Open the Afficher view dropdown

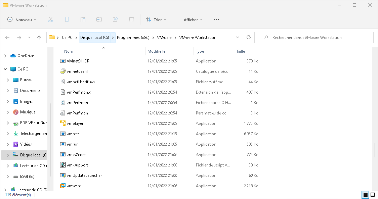[189, 20]
